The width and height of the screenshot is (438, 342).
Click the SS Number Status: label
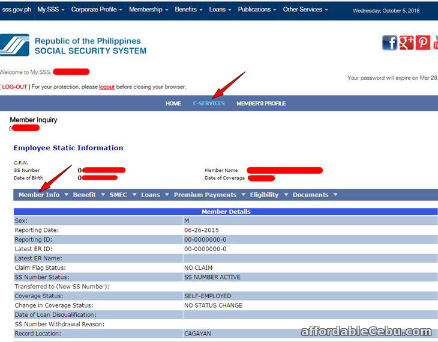coord(42,277)
